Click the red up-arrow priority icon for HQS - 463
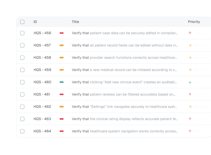This screenshot has width=211, height=155. pyautogui.click(x=190, y=119)
